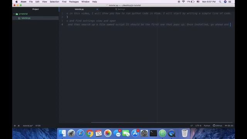Open the View menu
This screenshot has width=247, height=139.
tap(45, 2)
